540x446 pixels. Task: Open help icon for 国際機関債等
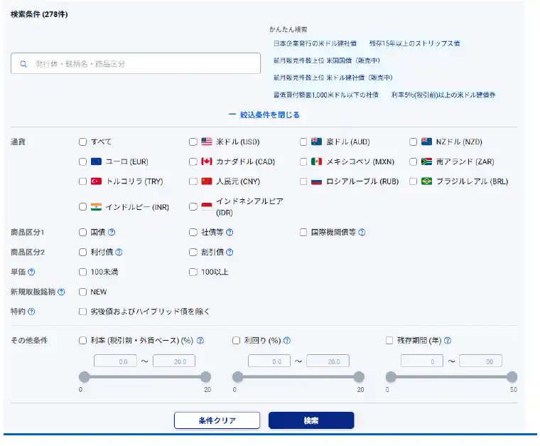coord(362,232)
